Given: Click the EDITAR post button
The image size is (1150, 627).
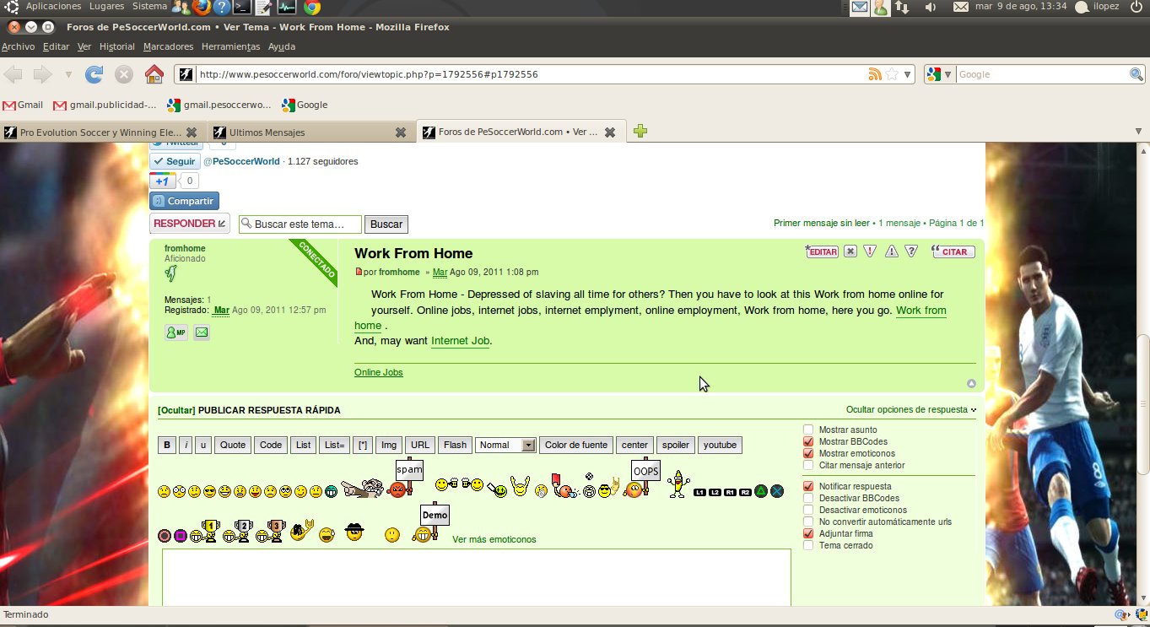Looking at the screenshot, I should 822,251.
